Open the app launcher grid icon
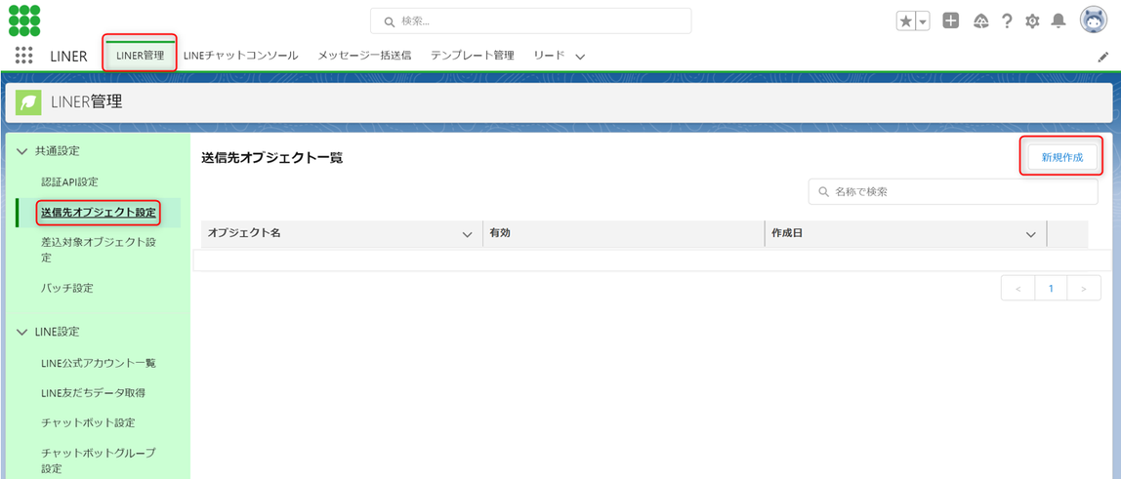The width and height of the screenshot is (1121, 479). click(24, 56)
